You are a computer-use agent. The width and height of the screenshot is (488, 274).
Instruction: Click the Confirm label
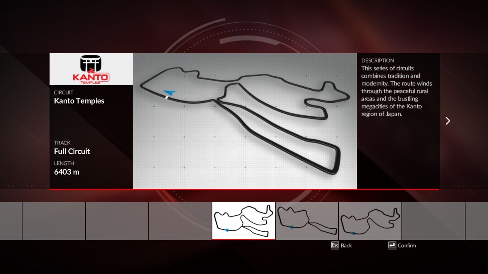pyautogui.click(x=406, y=245)
